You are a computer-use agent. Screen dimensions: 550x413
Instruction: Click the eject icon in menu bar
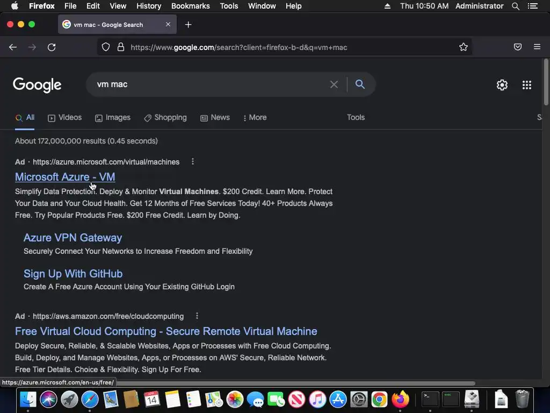click(x=387, y=6)
